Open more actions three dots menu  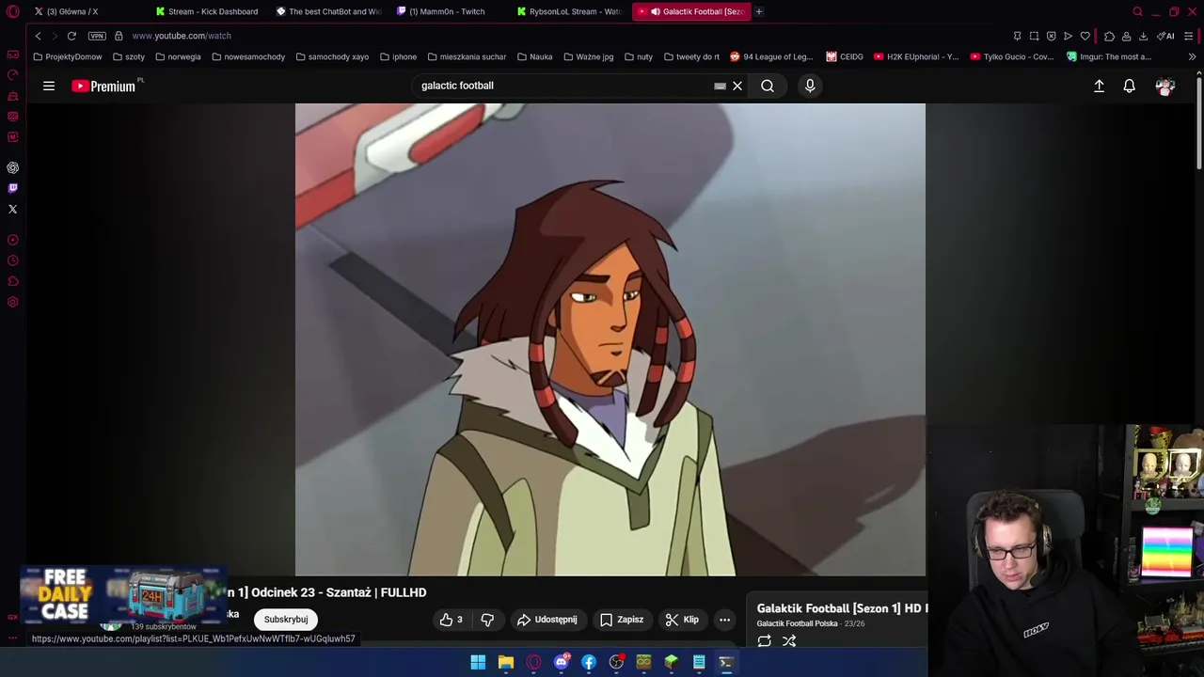click(x=725, y=620)
